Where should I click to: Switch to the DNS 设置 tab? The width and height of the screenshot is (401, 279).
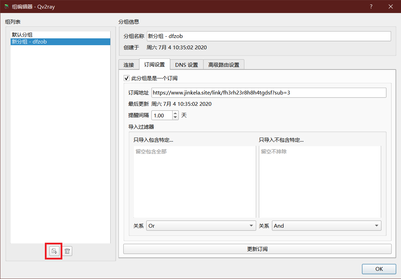click(186, 65)
